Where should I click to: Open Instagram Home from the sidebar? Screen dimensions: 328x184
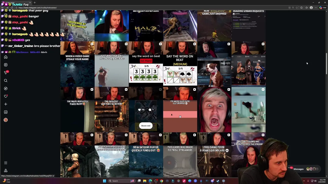(6, 57)
